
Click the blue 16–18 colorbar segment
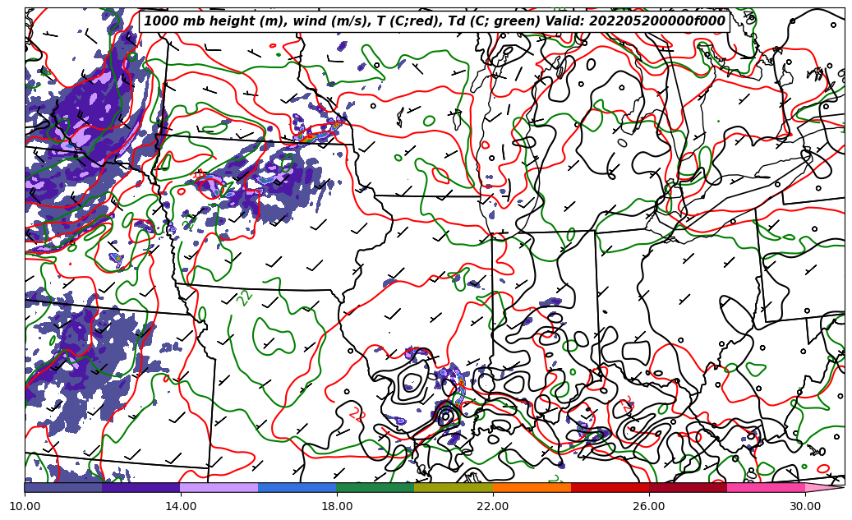297,487
